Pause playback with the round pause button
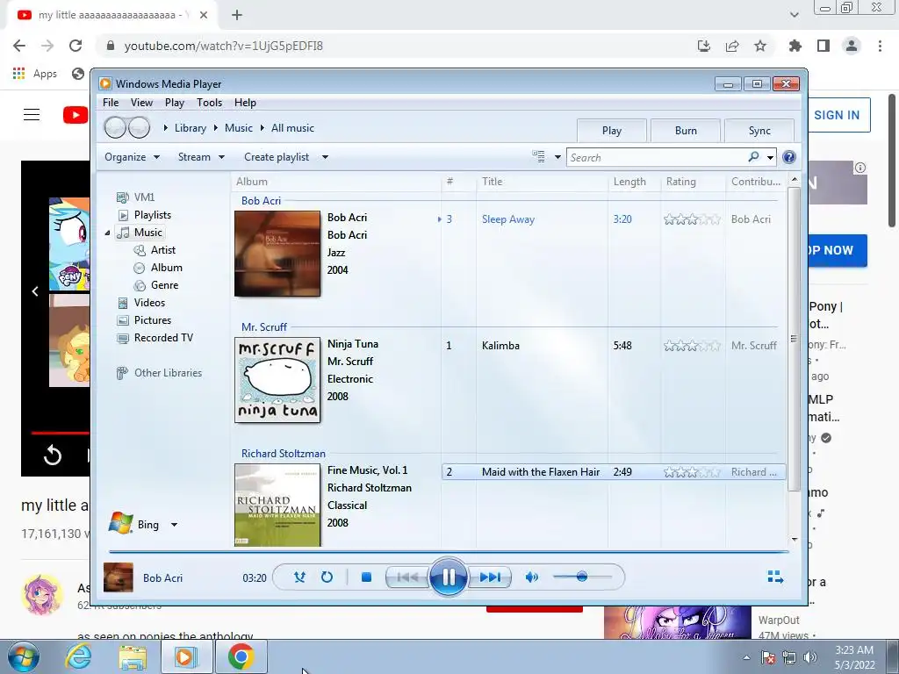 tap(449, 577)
